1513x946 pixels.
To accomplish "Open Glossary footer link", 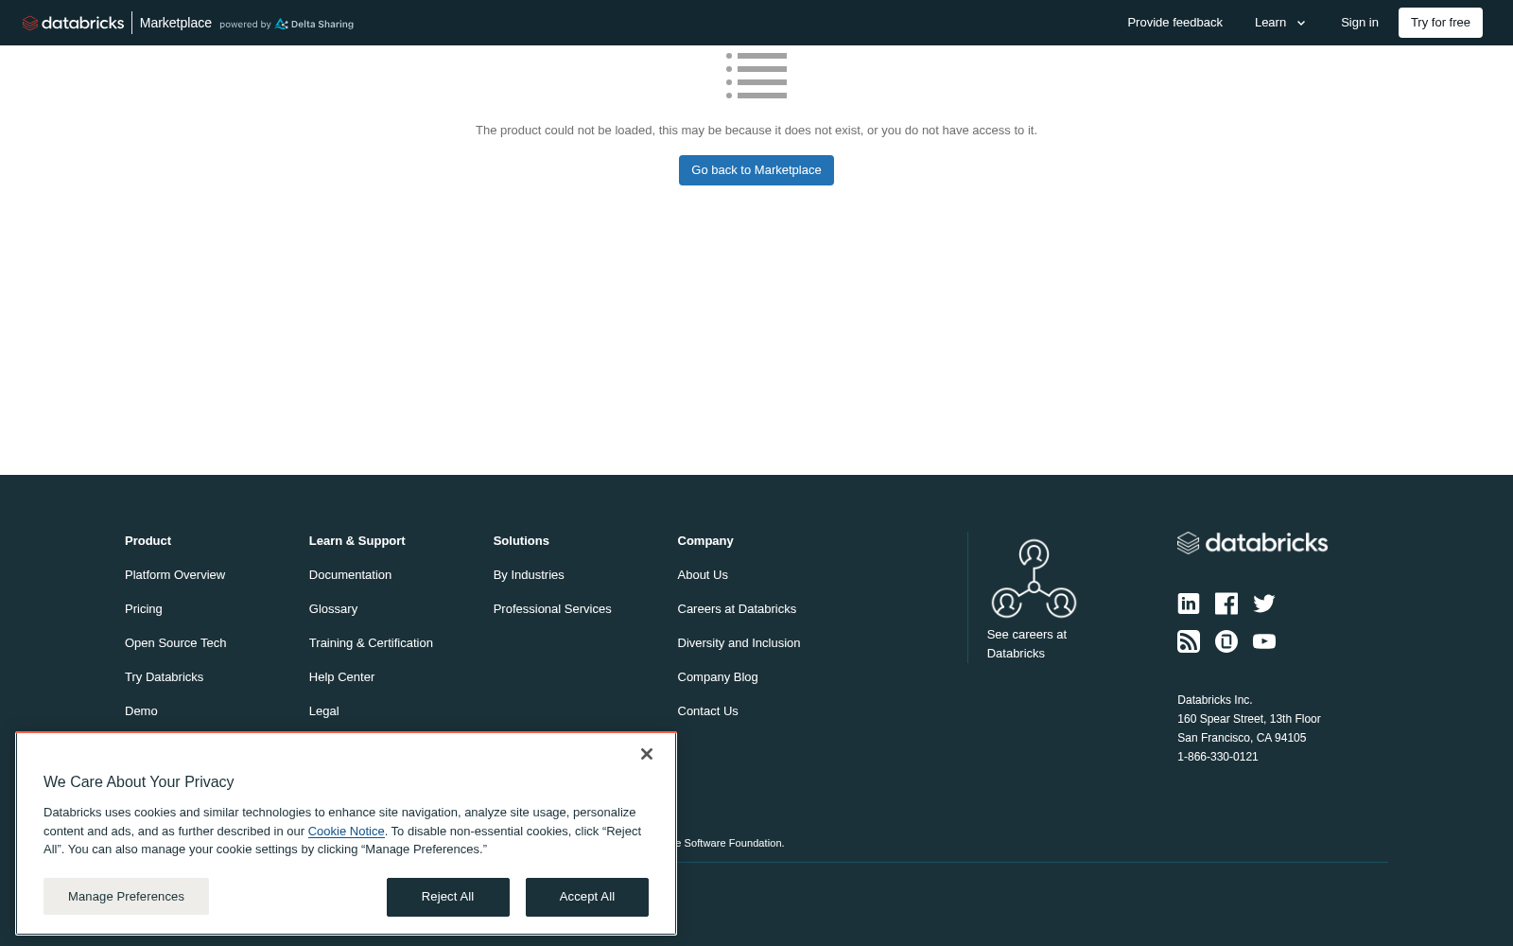I will coord(333,609).
